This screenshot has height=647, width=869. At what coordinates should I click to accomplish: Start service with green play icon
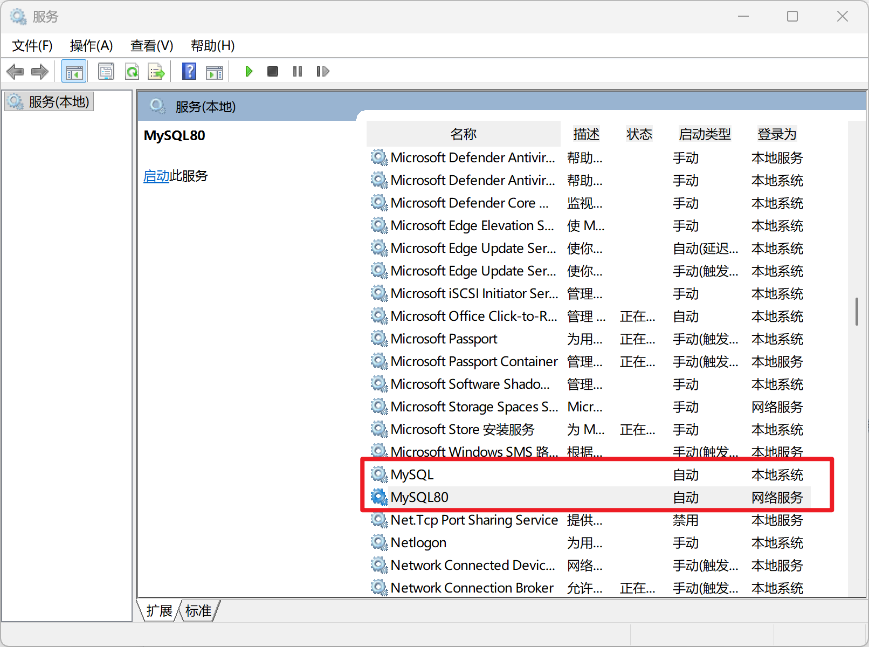(x=249, y=71)
